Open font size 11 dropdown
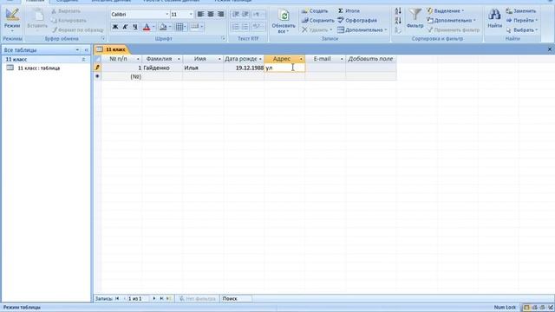Viewport: 555px width, 312px height. click(x=191, y=15)
